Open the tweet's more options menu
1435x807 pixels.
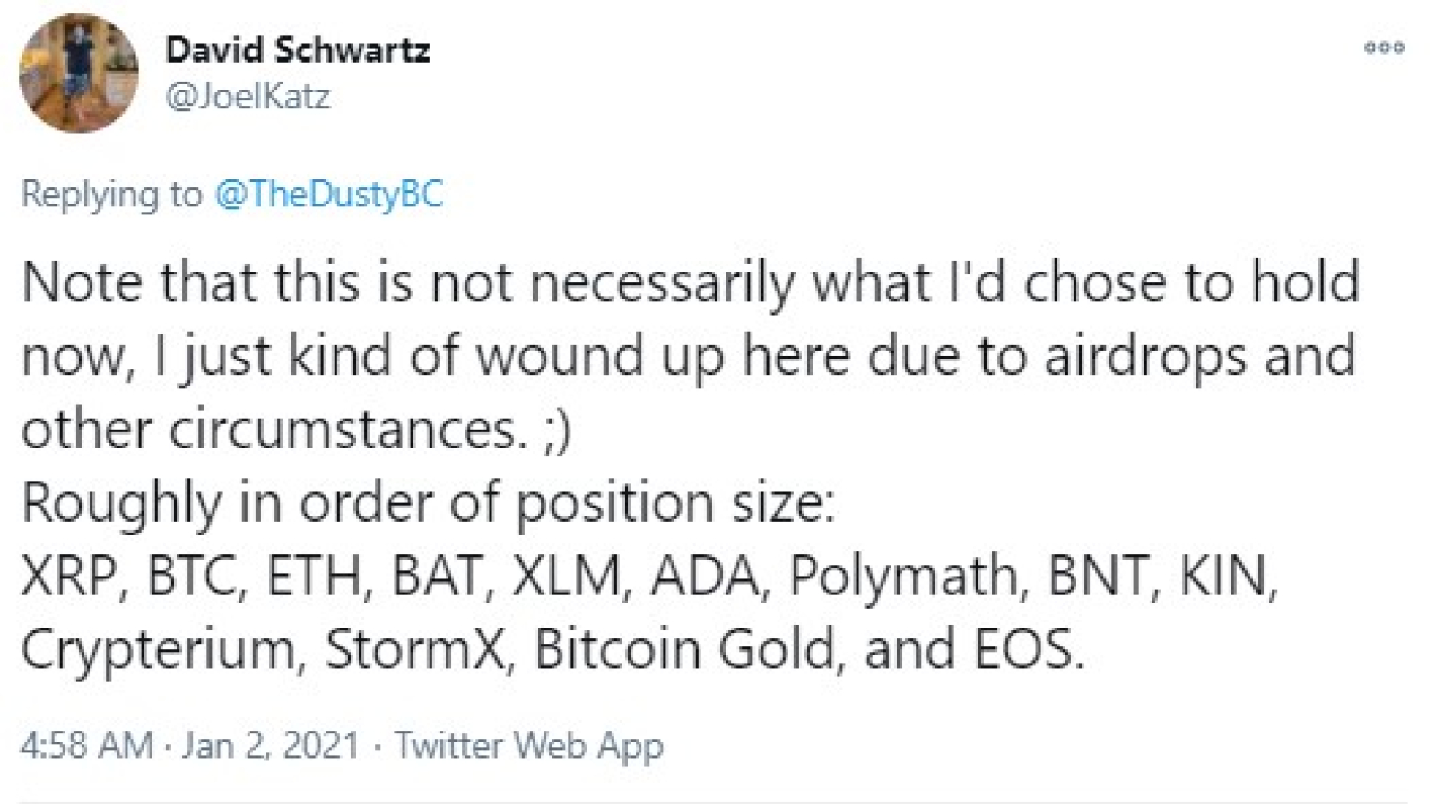pos(1384,48)
